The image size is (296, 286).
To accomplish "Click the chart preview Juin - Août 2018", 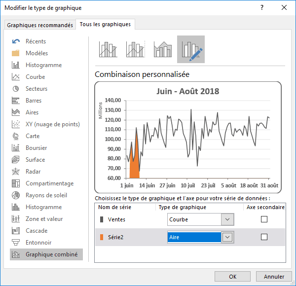I will coord(188,138).
